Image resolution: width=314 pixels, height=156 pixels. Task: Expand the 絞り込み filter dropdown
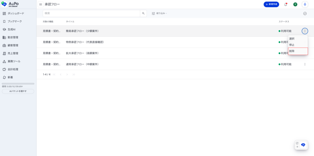[x=159, y=13]
